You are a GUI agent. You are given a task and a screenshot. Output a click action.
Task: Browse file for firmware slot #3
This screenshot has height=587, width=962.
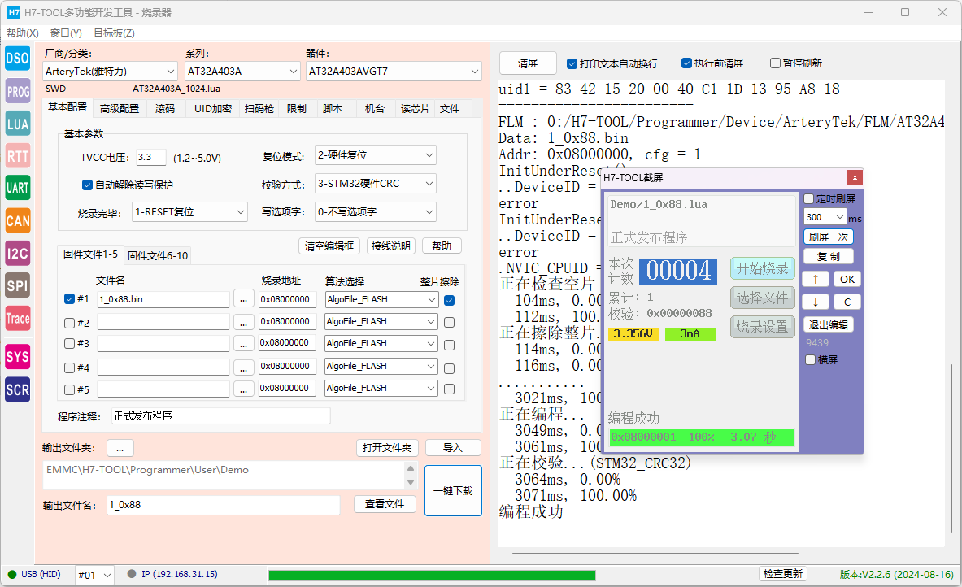(244, 343)
